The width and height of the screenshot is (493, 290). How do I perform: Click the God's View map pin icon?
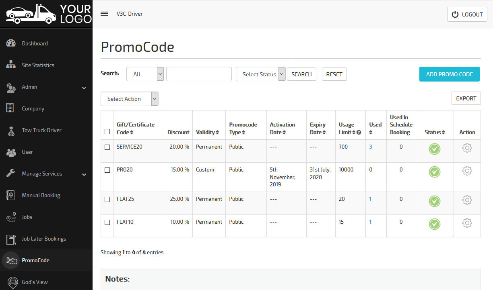pyautogui.click(x=12, y=282)
